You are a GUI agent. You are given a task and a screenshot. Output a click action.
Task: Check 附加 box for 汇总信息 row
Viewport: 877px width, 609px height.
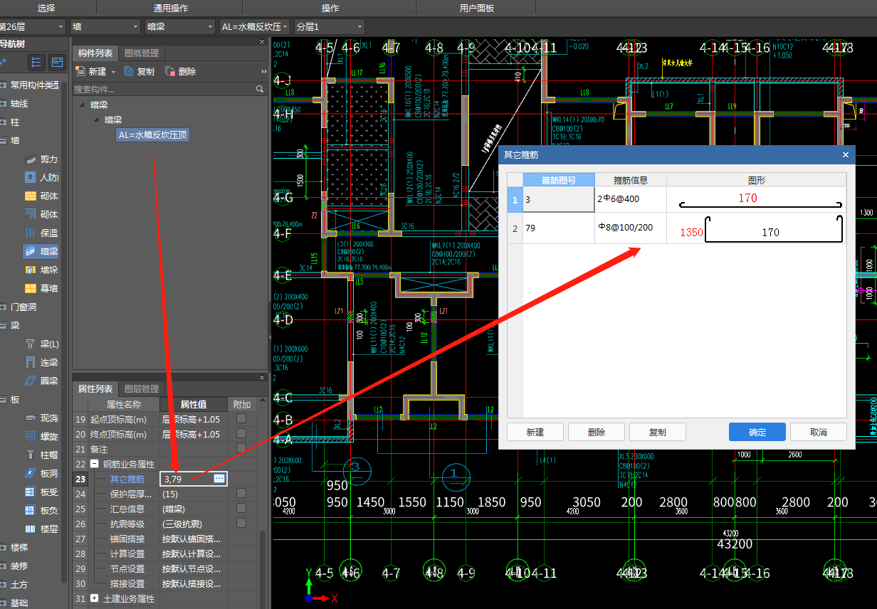[x=241, y=509]
